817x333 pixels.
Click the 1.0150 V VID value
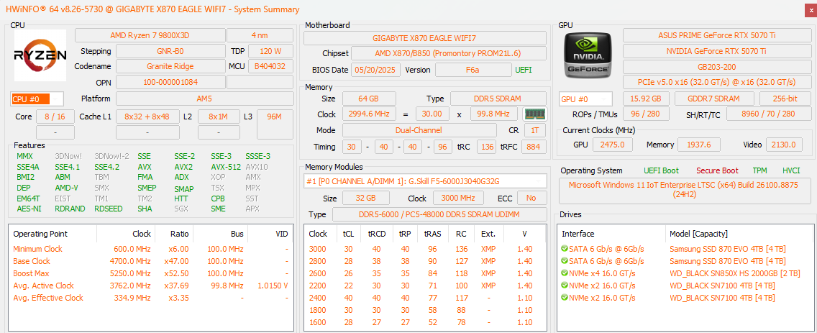point(273,286)
